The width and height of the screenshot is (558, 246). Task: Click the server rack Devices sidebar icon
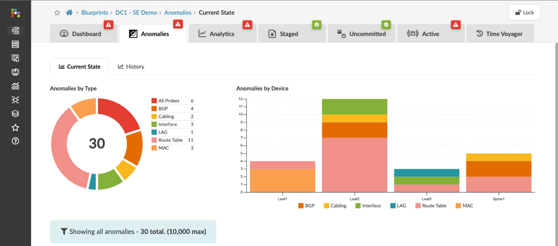pos(15,44)
